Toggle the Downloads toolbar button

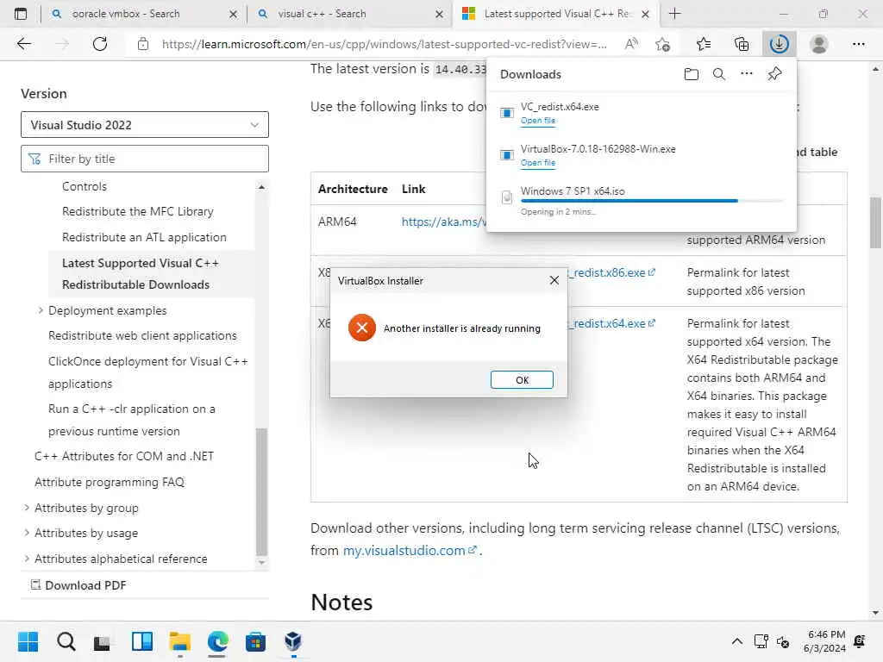[x=780, y=44]
